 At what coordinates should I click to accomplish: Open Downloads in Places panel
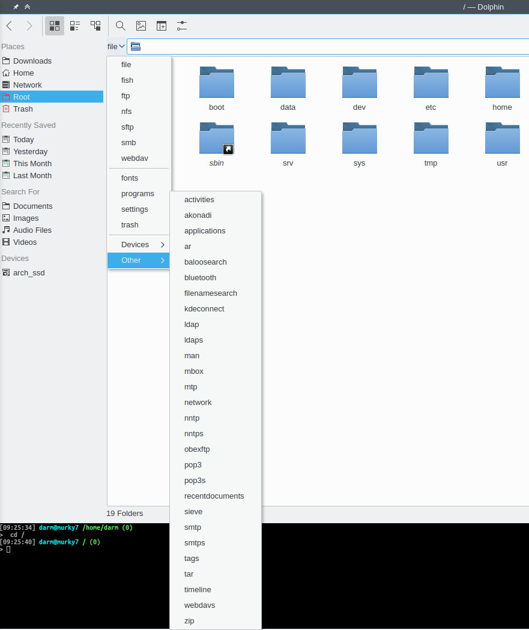[x=52, y=61]
